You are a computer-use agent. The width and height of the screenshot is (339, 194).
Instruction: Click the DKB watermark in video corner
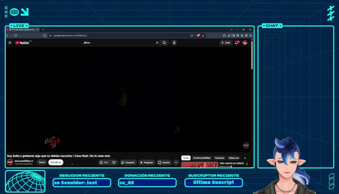click(246, 145)
